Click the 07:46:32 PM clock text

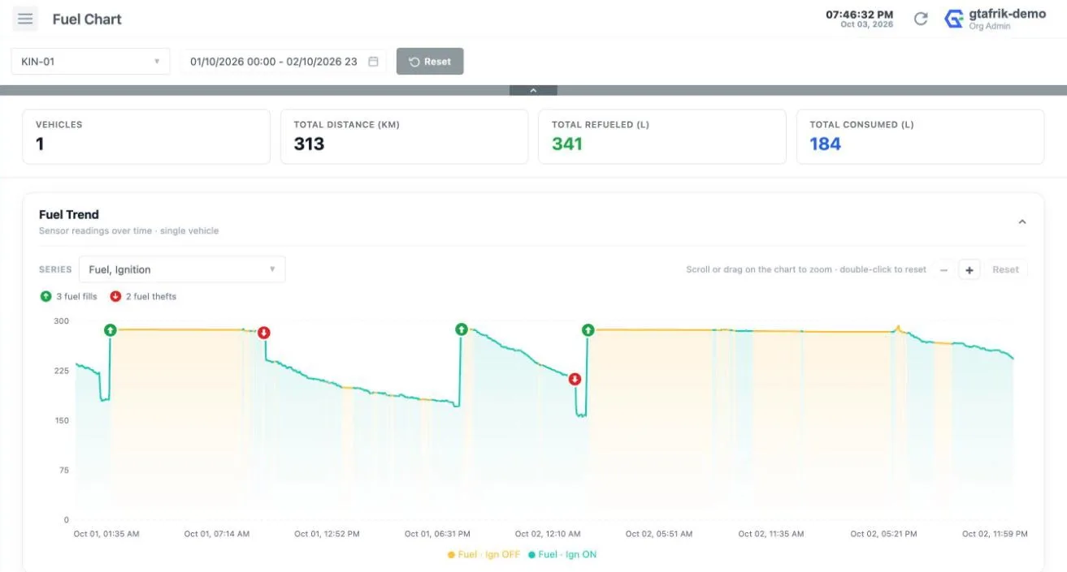click(860, 15)
